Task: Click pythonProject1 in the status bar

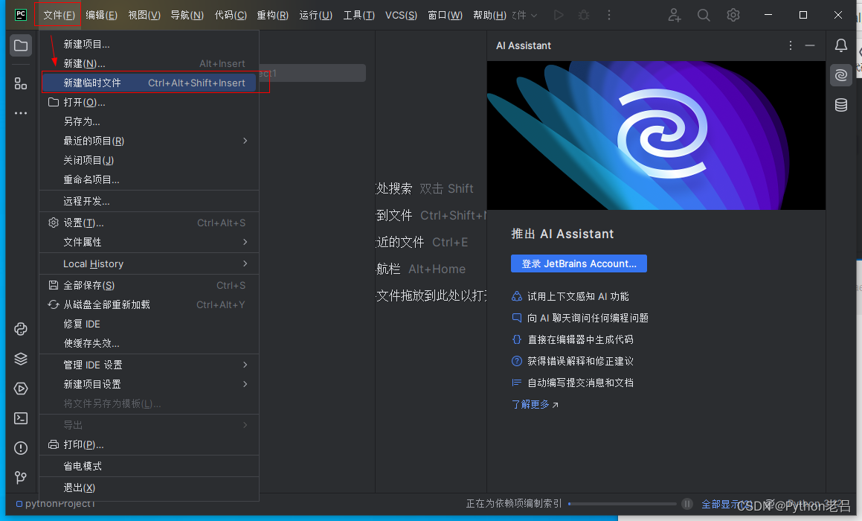Action: 56,503
